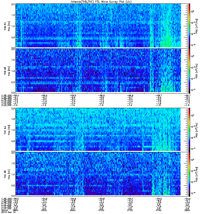This screenshot has height=214, width=200.
Task: Click the Y_LE_SSE value -2.1
Action: pos(130,103)
